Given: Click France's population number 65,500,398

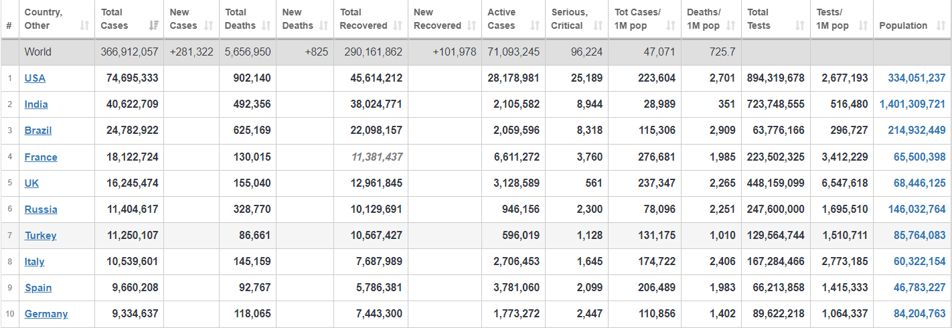Looking at the screenshot, I should (919, 157).
